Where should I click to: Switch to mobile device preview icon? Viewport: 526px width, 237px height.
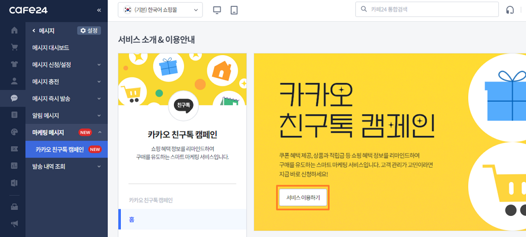point(234,10)
